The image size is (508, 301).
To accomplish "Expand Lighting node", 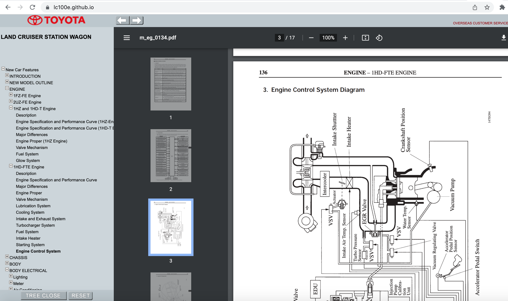I will coord(11,276).
